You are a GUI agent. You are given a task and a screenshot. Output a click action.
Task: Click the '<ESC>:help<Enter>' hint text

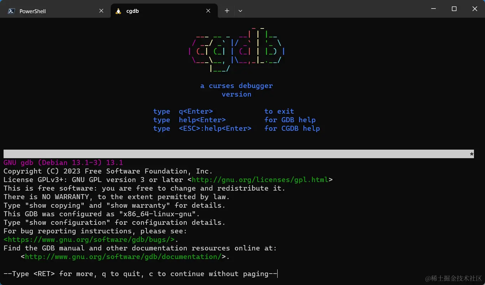[x=215, y=129]
